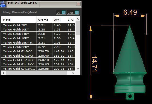Click the vertical scrollbar thumb
Screen dimensions: 152x104
point(78,28)
